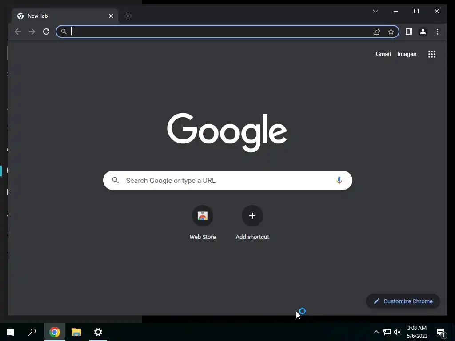The width and height of the screenshot is (455, 341).
Task: Open the notification center icon
Action: point(441,332)
